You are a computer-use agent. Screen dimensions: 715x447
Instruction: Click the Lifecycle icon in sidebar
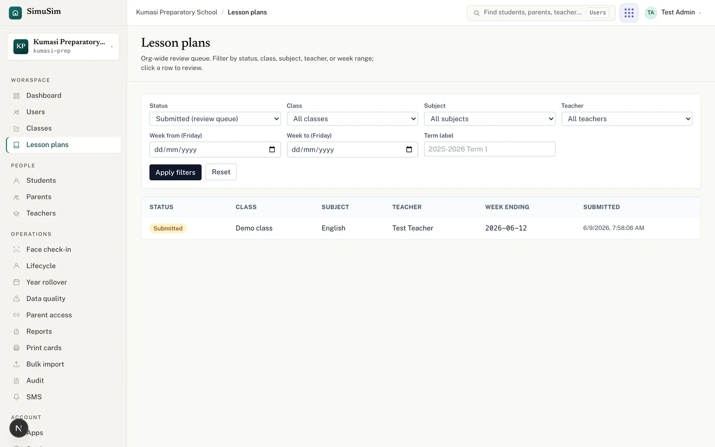(x=17, y=266)
